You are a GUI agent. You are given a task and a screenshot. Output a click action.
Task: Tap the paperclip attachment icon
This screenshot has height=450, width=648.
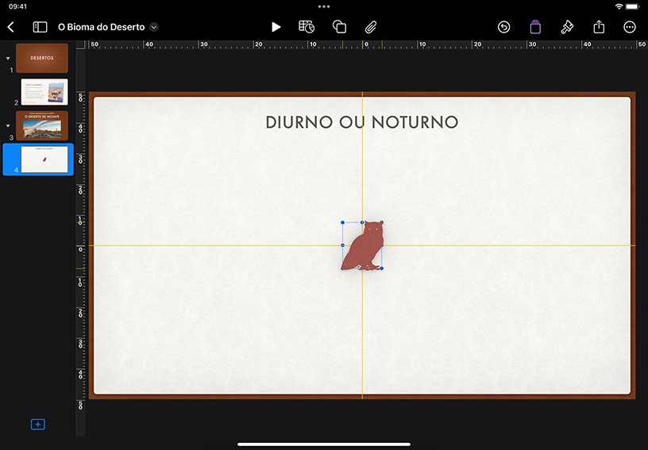tap(371, 27)
